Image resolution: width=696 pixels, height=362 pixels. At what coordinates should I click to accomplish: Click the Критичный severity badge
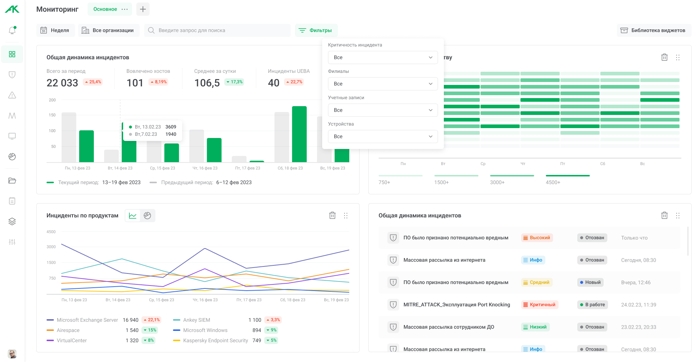[x=540, y=305]
